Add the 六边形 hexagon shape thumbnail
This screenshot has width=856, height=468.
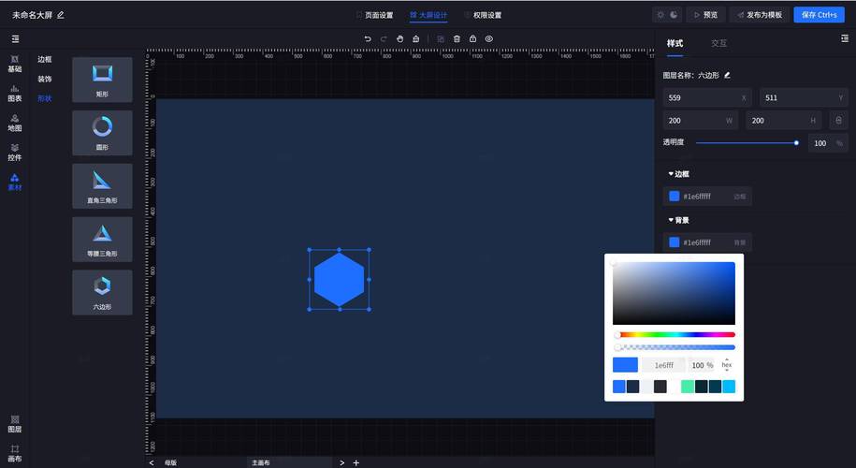[x=102, y=291]
